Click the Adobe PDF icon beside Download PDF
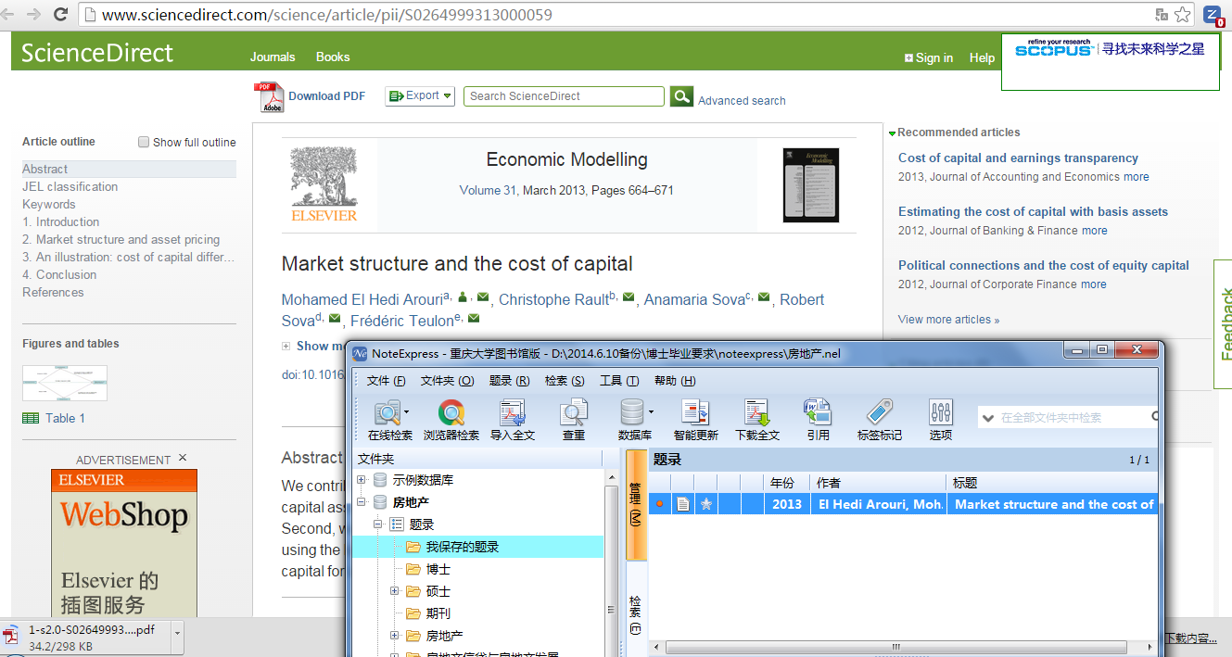Viewport: 1232px width, 657px height. (269, 97)
